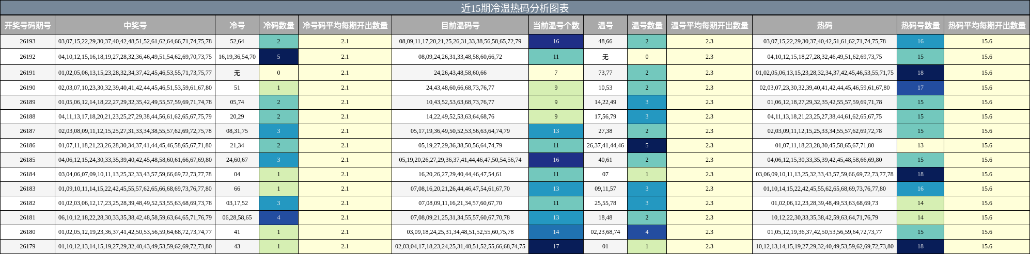This screenshot has width=1030, height=254.
Task: Click period number 26191
Action: (x=27, y=73)
